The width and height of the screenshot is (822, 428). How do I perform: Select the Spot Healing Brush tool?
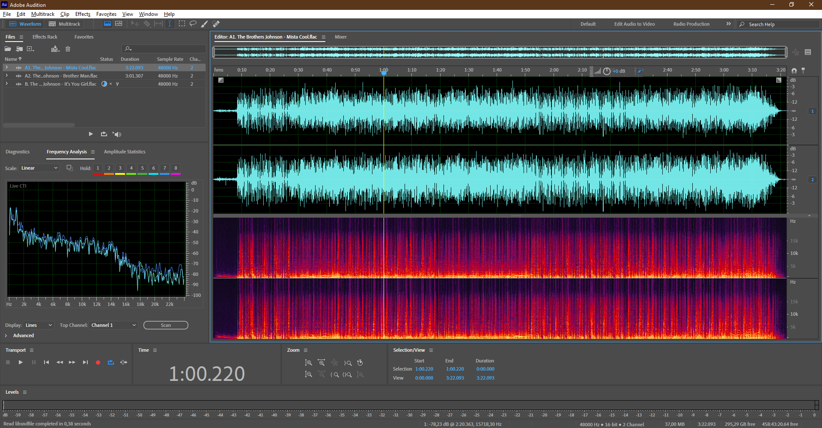point(216,24)
